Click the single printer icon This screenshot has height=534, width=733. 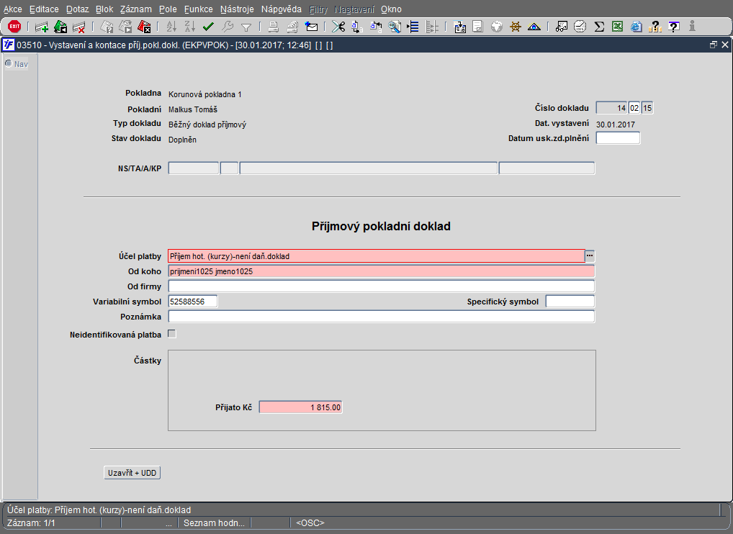tap(274, 27)
